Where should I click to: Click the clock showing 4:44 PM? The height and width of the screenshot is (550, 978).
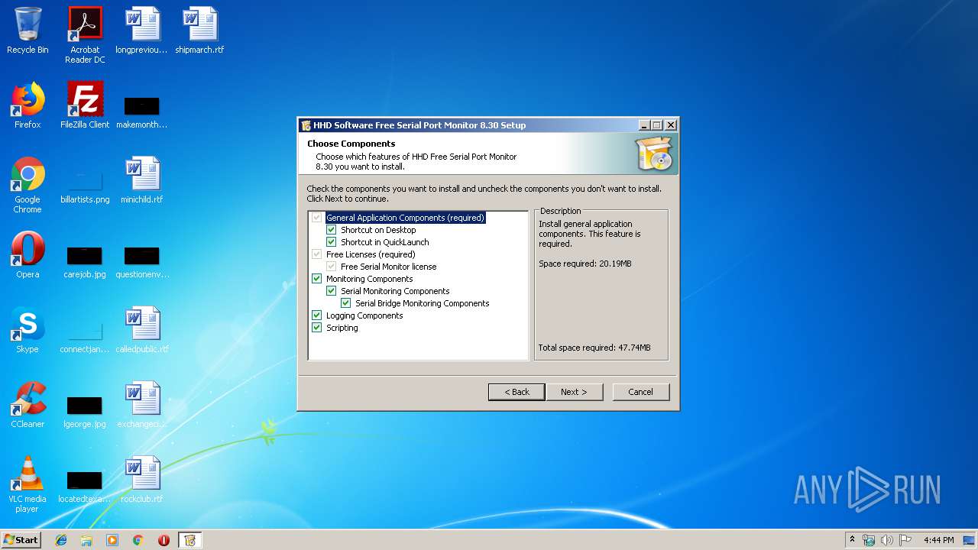coord(938,540)
